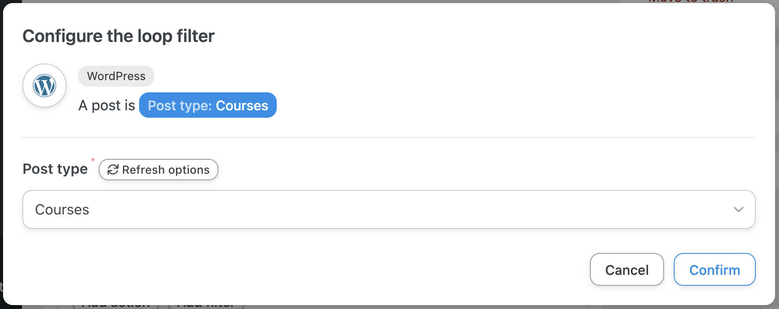The width and height of the screenshot is (779, 309).
Task: Click the red required asterisk
Action: tap(93, 160)
